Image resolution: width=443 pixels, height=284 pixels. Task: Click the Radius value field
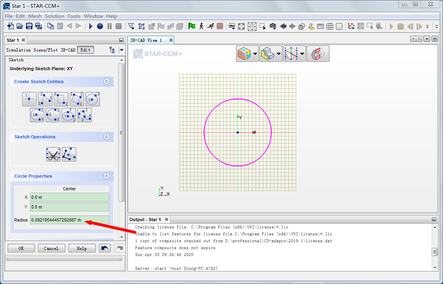[x=69, y=220]
